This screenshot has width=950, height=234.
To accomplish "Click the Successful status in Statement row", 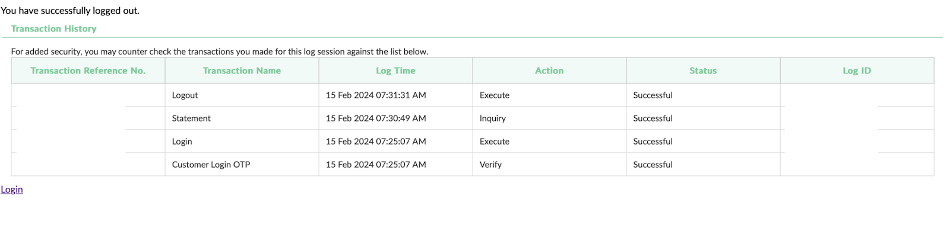I will coord(703,118).
